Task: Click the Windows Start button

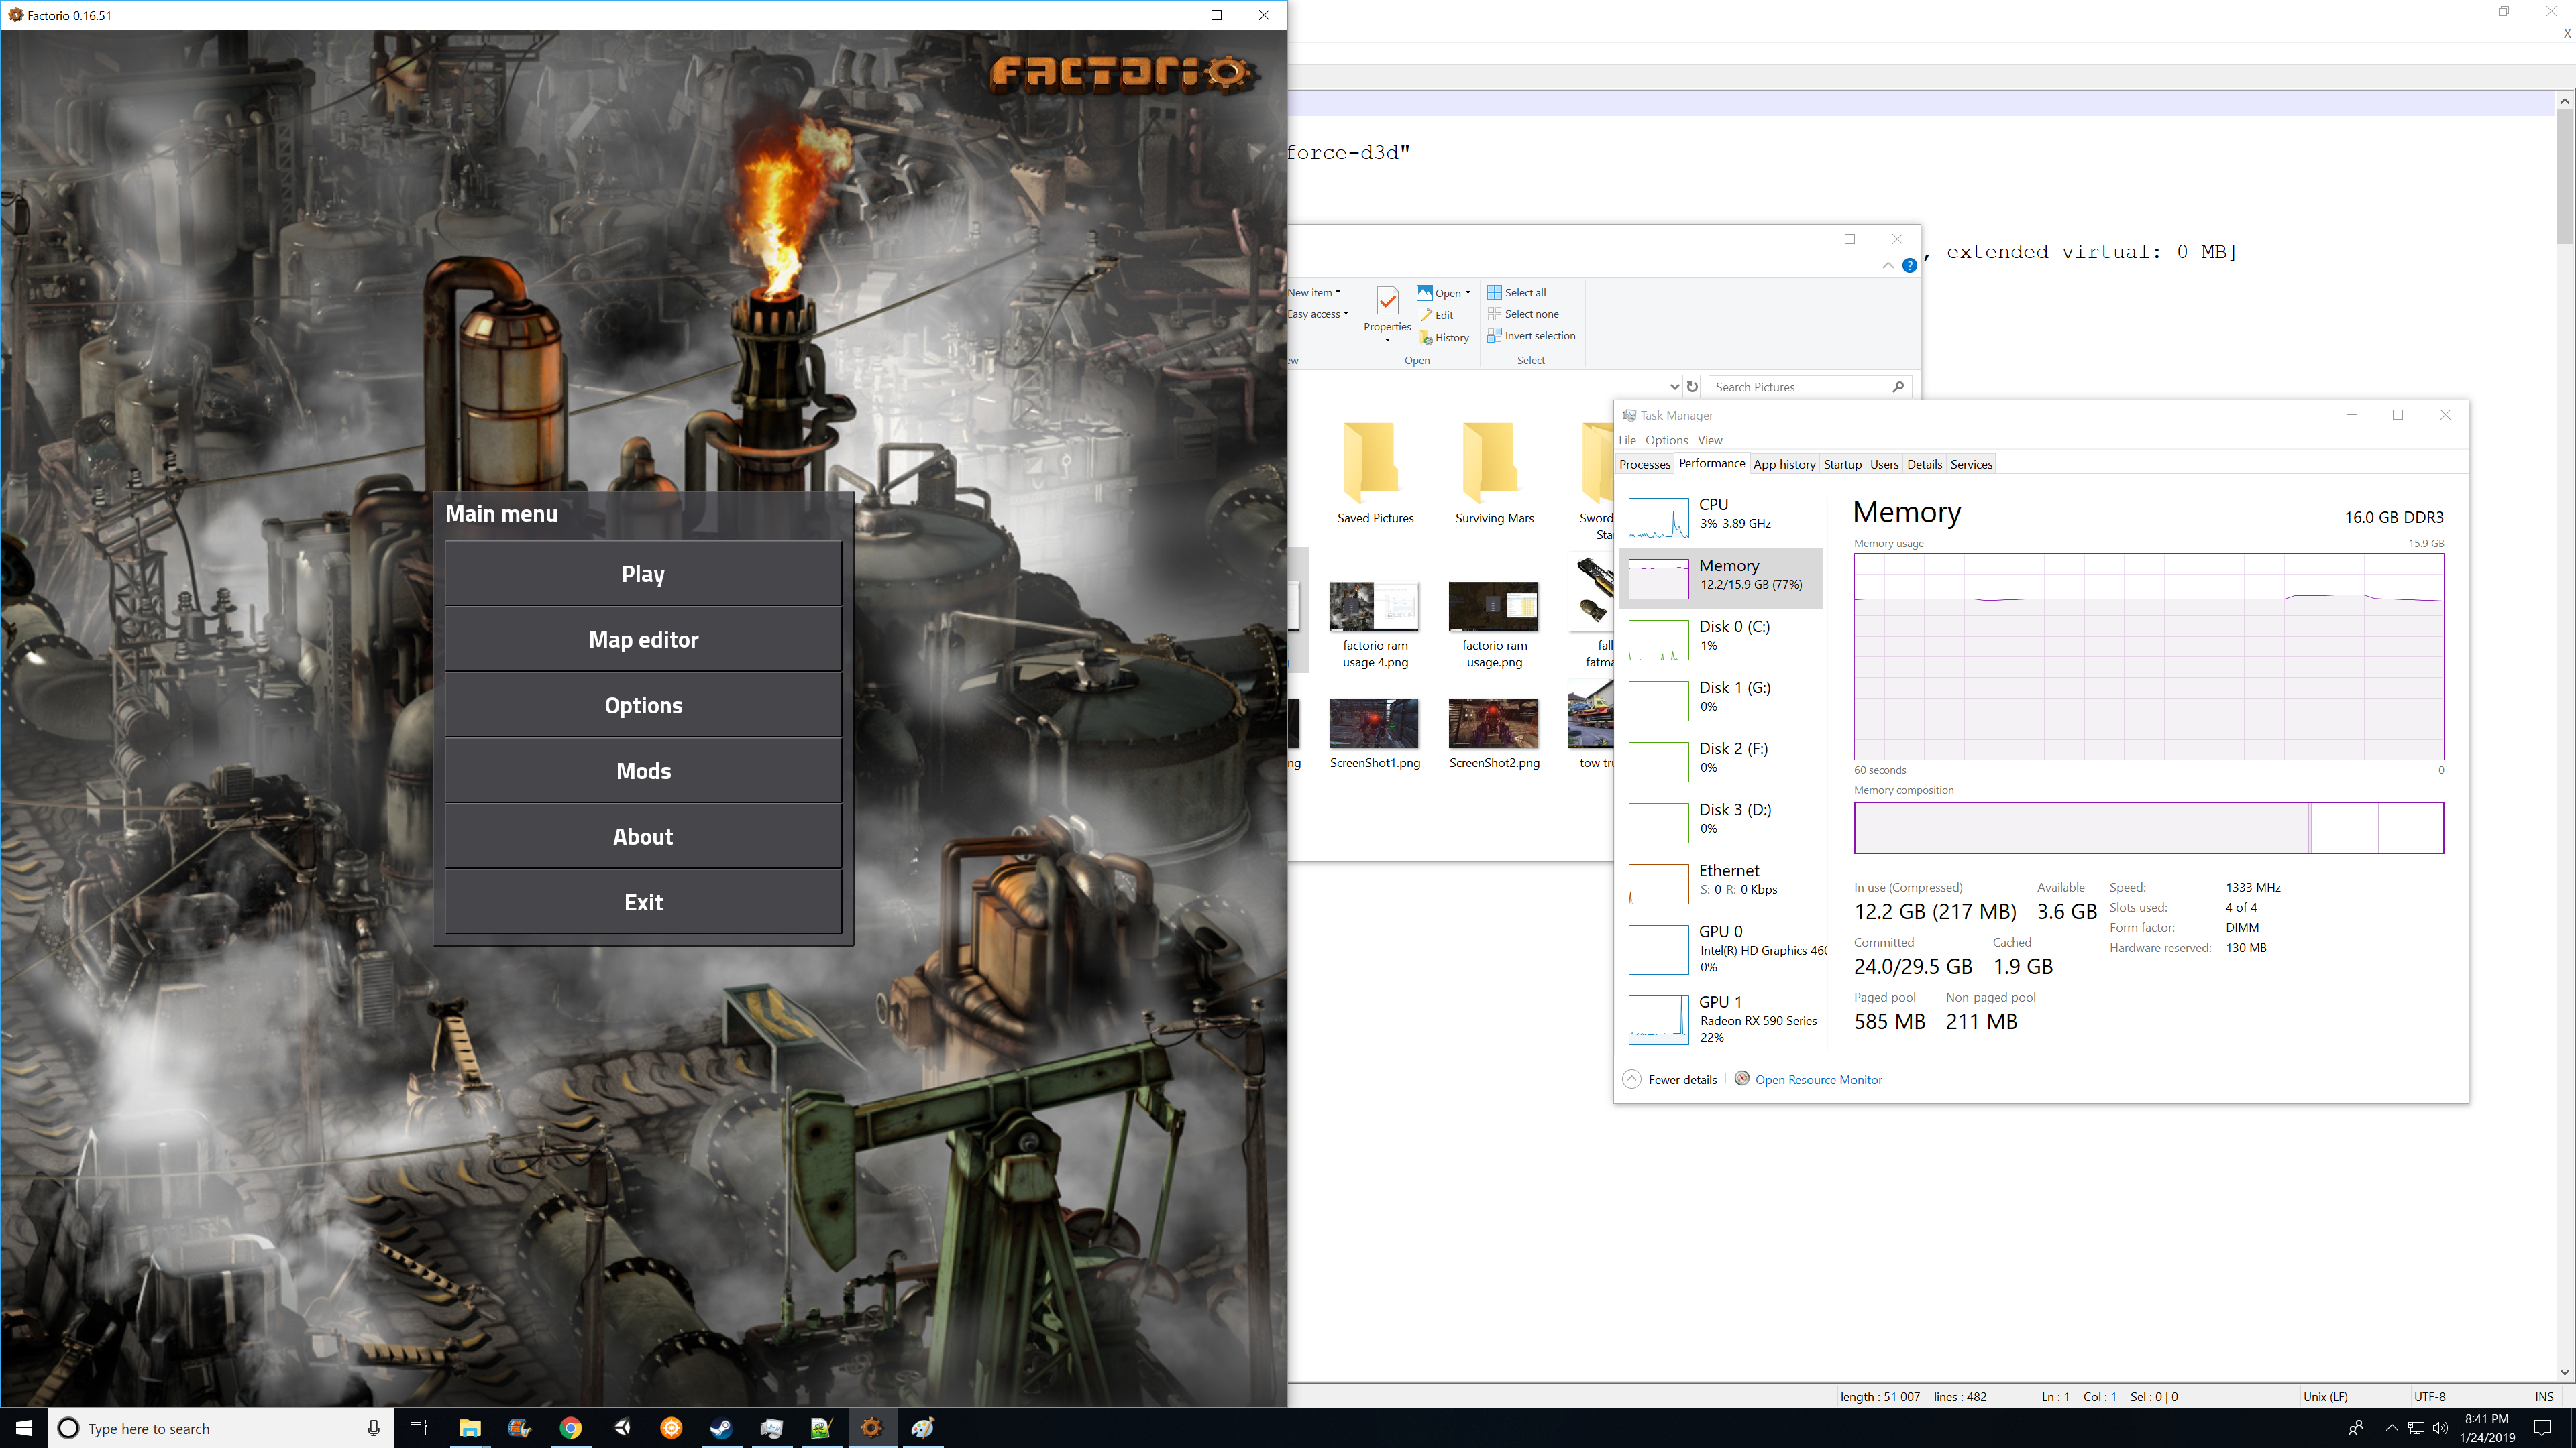Action: coord(24,1428)
